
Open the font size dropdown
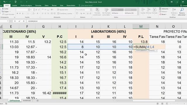pyautogui.click(x=34, y=10)
